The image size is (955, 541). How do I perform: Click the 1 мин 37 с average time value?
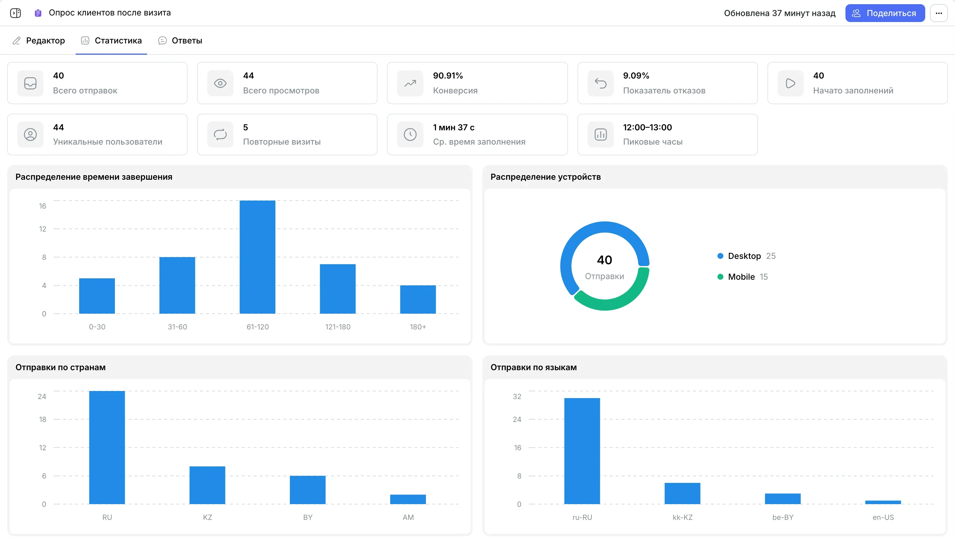coord(454,127)
